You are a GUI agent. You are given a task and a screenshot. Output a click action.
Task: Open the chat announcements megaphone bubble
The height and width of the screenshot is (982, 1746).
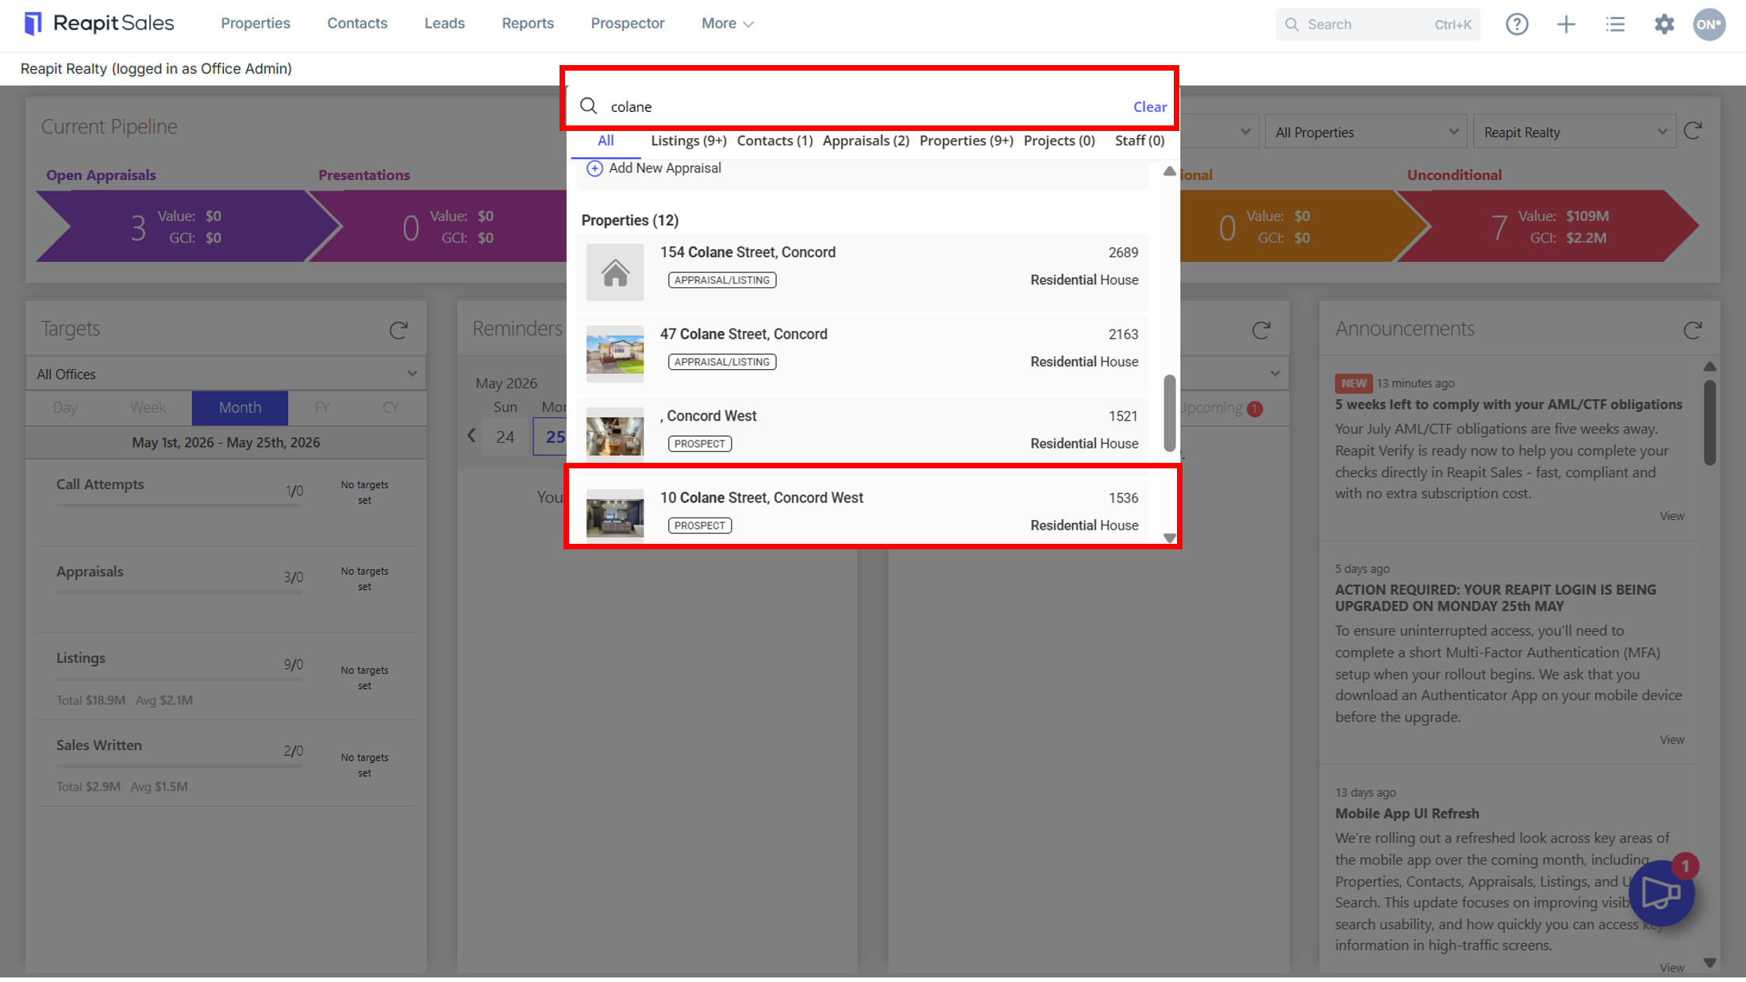pos(1661,892)
